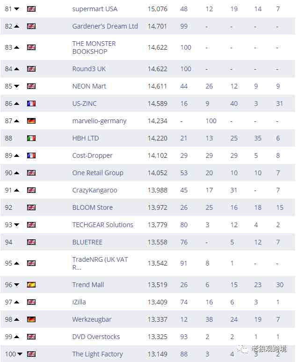The height and width of the screenshot is (362, 296).
Task: Select the BLOOM Store review count 13,972
Action: coord(158,207)
